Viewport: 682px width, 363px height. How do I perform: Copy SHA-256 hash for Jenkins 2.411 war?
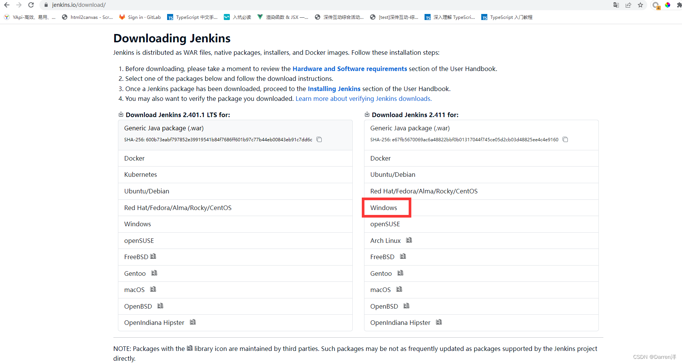click(x=565, y=139)
